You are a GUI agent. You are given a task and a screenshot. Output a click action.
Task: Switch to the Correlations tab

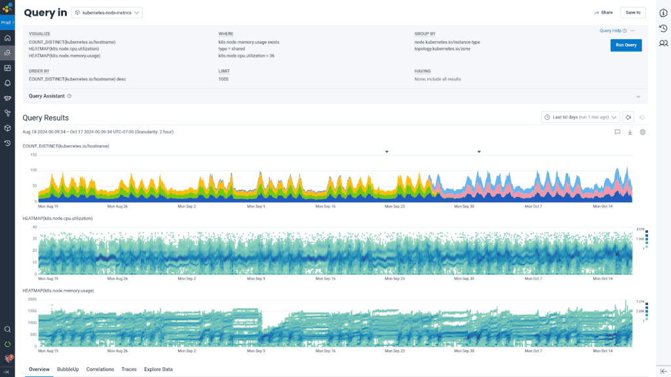coord(100,369)
